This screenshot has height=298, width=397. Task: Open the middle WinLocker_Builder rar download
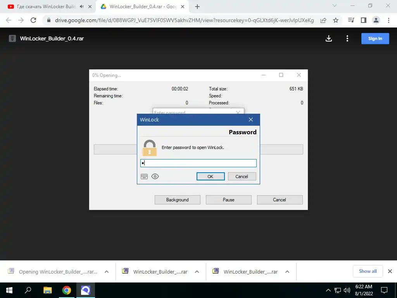[155, 272]
